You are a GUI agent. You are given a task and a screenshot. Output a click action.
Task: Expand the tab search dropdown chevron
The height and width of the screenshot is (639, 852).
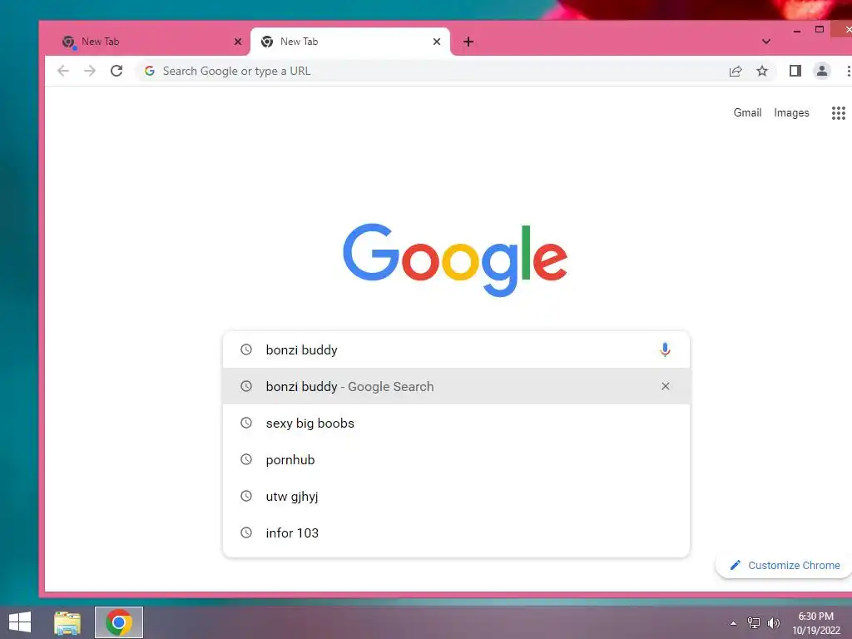pyautogui.click(x=766, y=42)
